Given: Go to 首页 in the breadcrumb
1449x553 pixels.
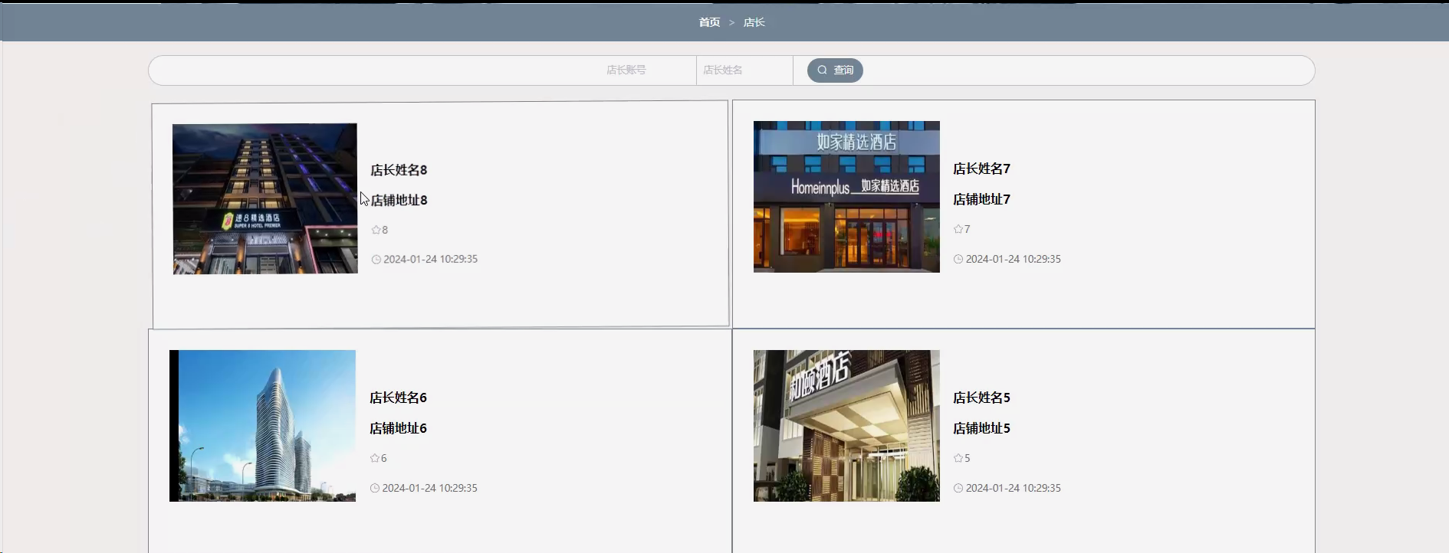Looking at the screenshot, I should coord(709,22).
